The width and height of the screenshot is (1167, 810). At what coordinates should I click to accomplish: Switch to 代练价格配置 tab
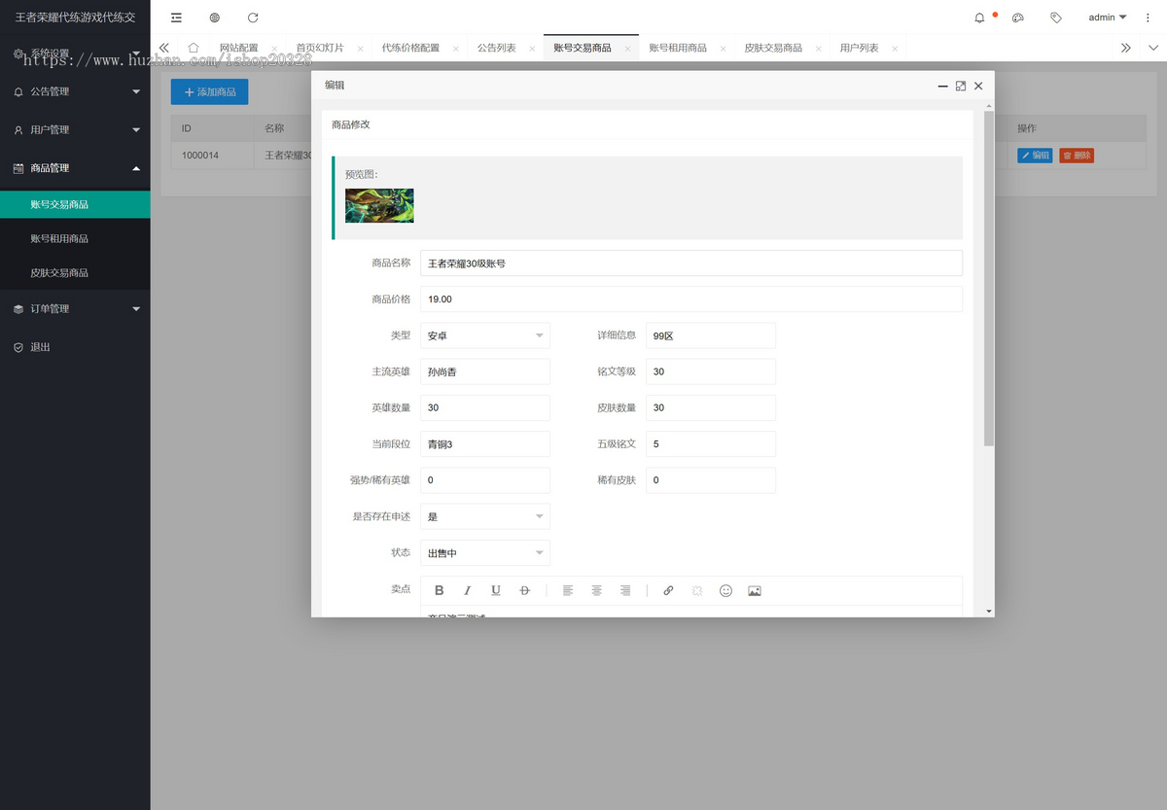tap(410, 48)
